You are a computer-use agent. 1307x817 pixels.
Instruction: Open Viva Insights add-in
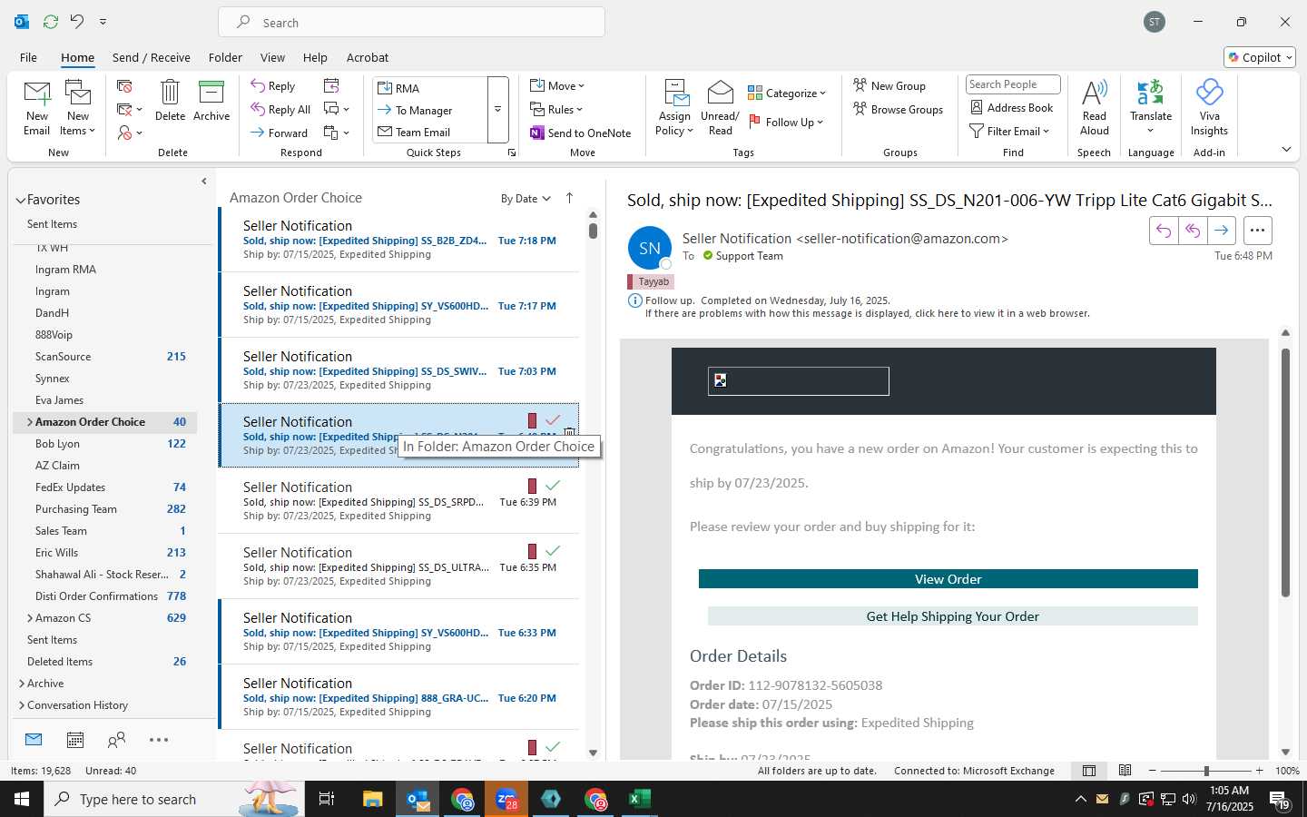[x=1209, y=107]
